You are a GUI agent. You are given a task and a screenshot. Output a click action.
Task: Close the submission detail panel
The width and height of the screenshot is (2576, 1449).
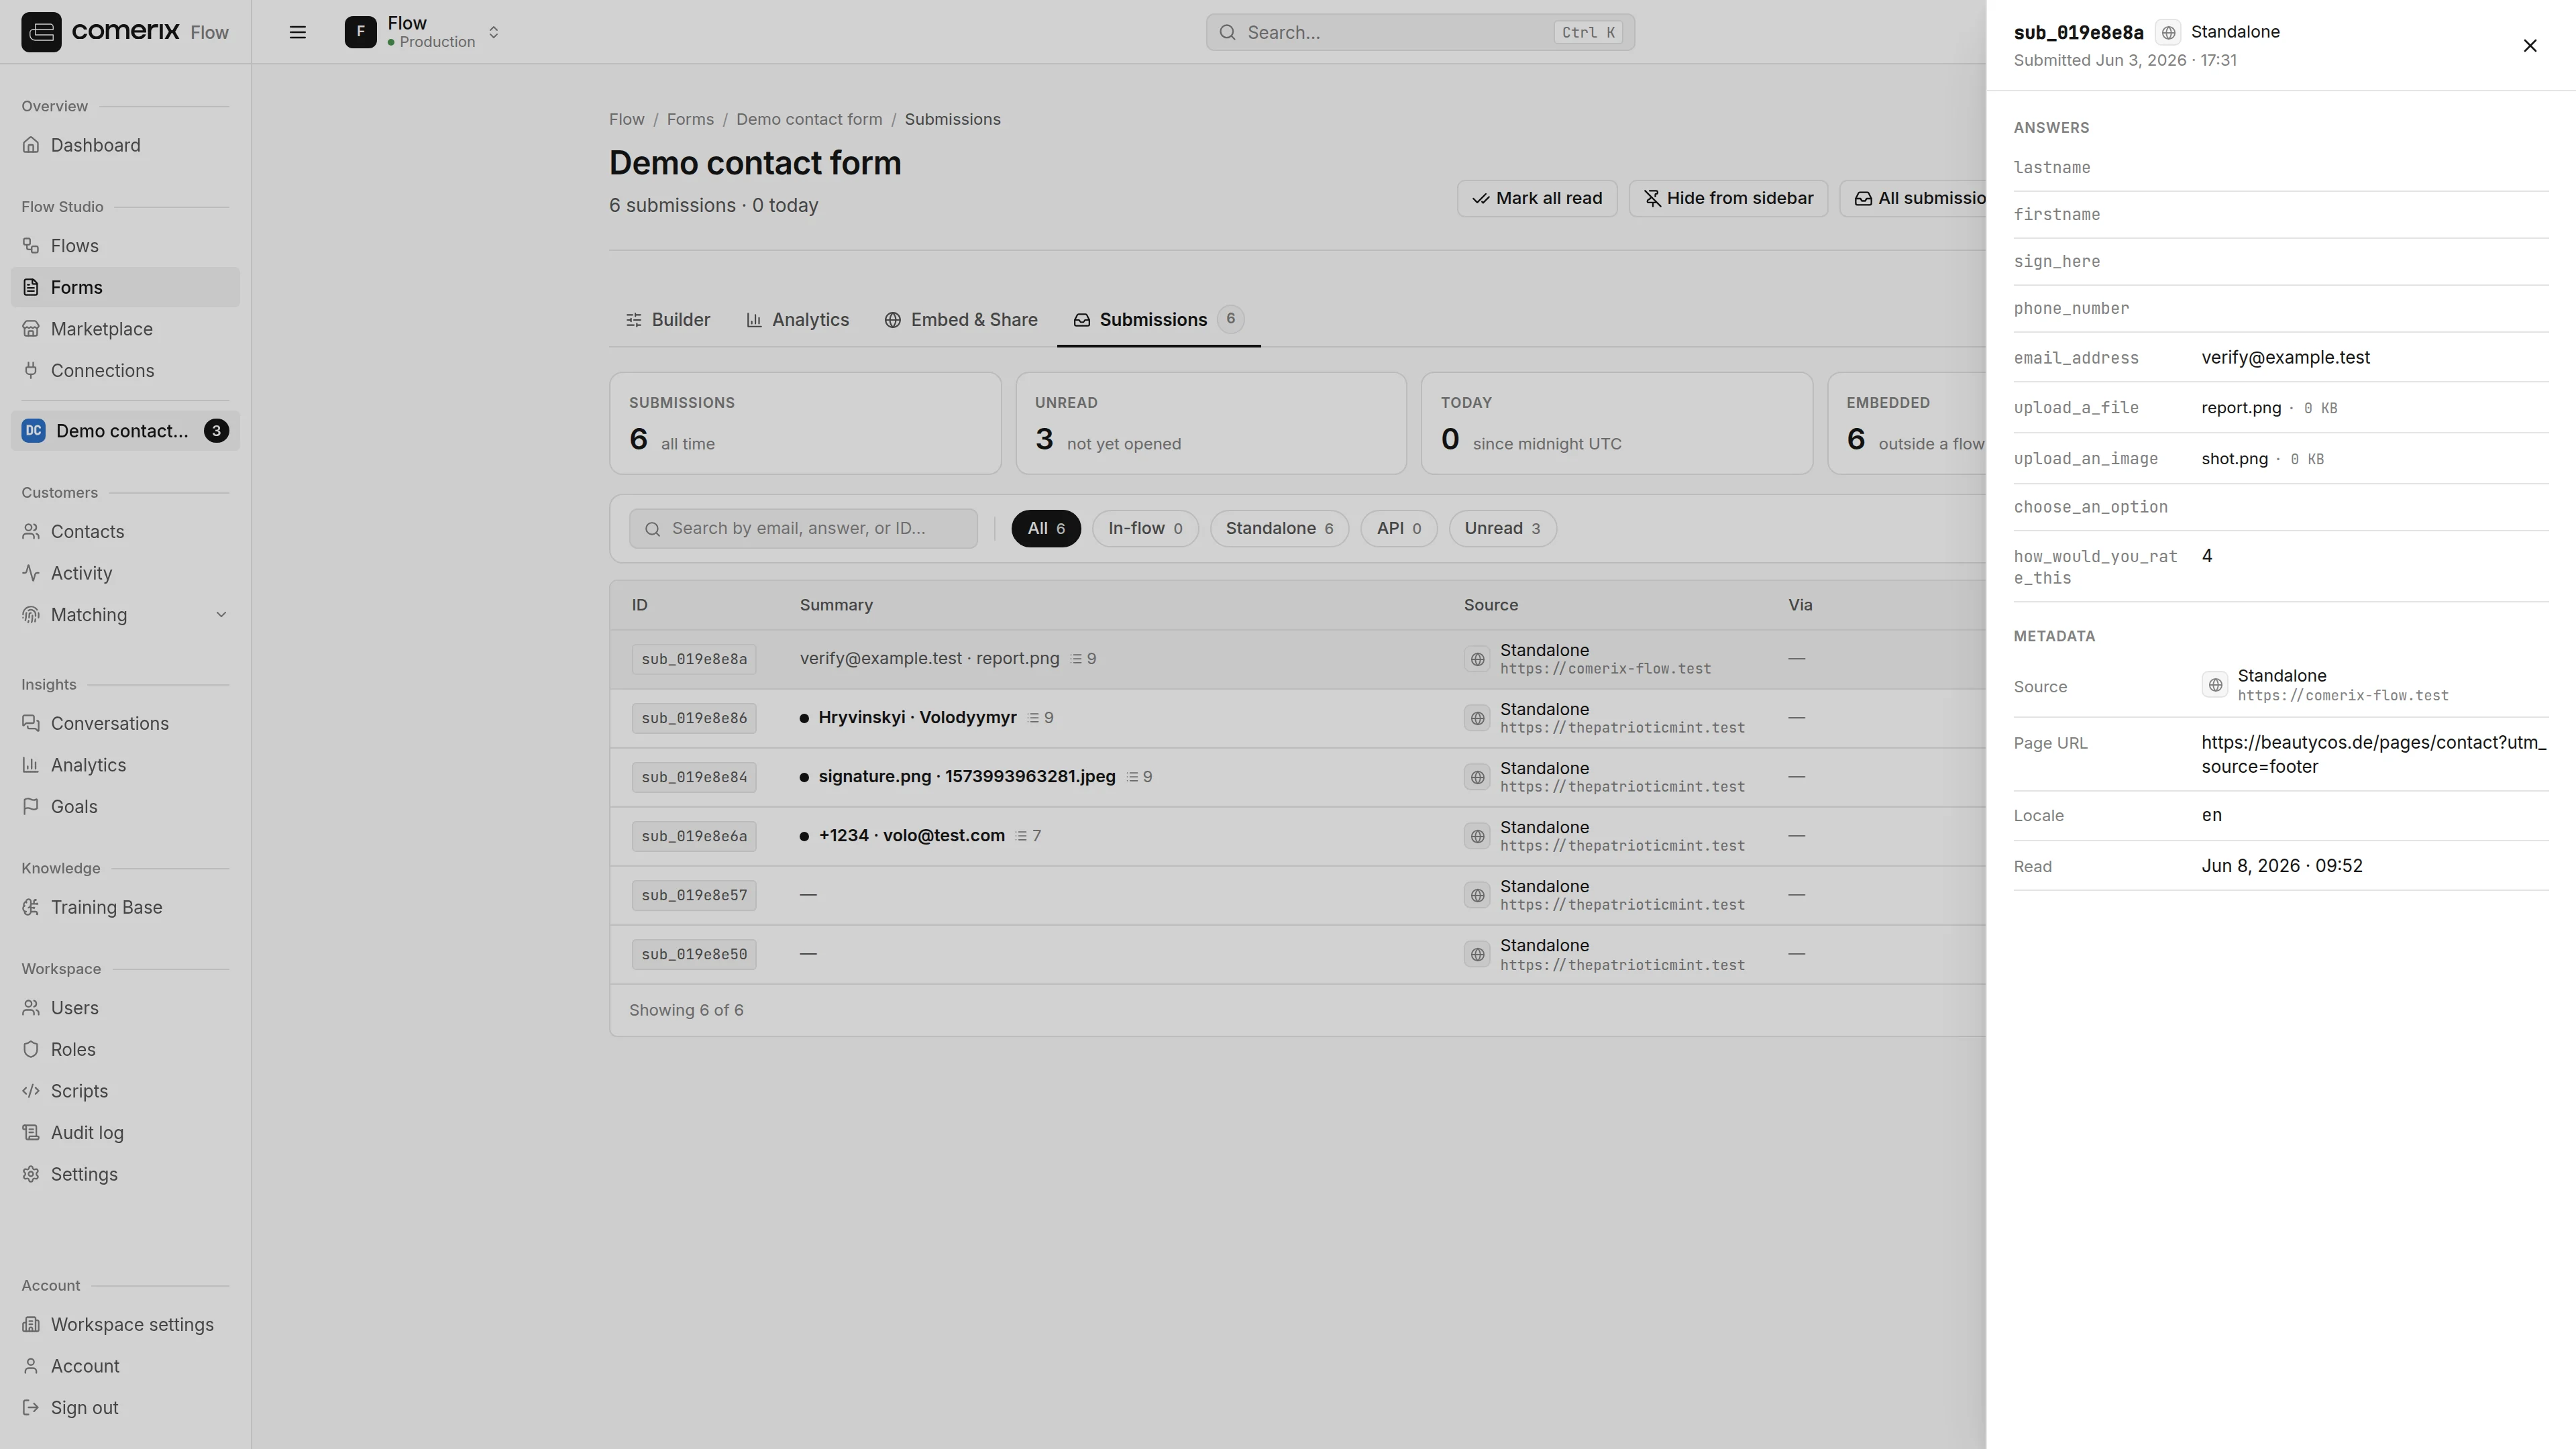[2530, 46]
